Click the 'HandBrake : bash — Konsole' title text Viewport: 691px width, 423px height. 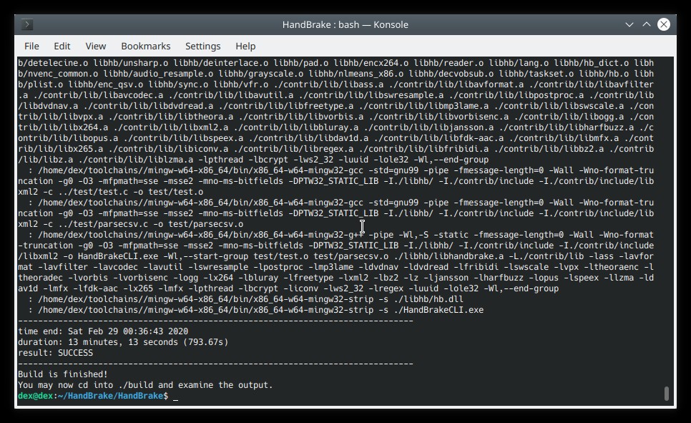point(345,25)
